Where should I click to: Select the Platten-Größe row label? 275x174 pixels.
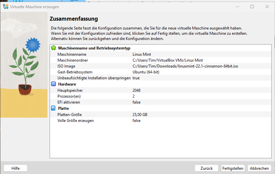tap(70, 115)
